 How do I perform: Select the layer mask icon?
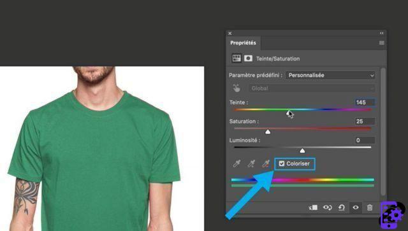coord(248,58)
